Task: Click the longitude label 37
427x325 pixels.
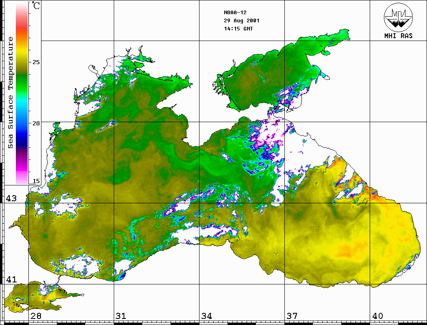Action: pyautogui.click(x=292, y=316)
